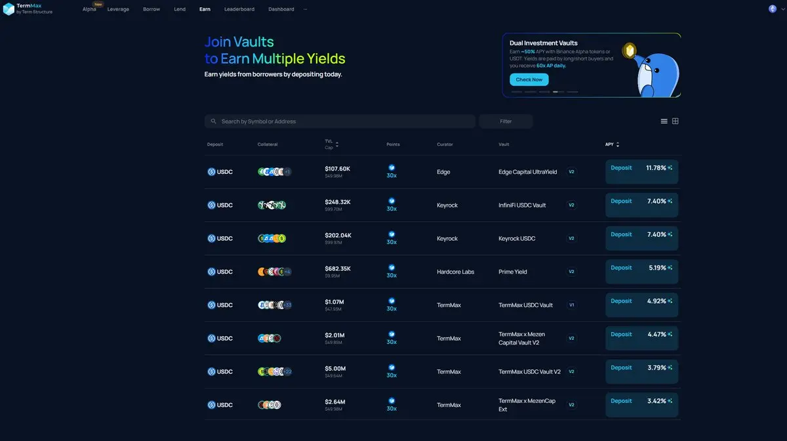Click the InfiniFi USDC Vault name
This screenshot has height=441, width=787.
(522, 205)
